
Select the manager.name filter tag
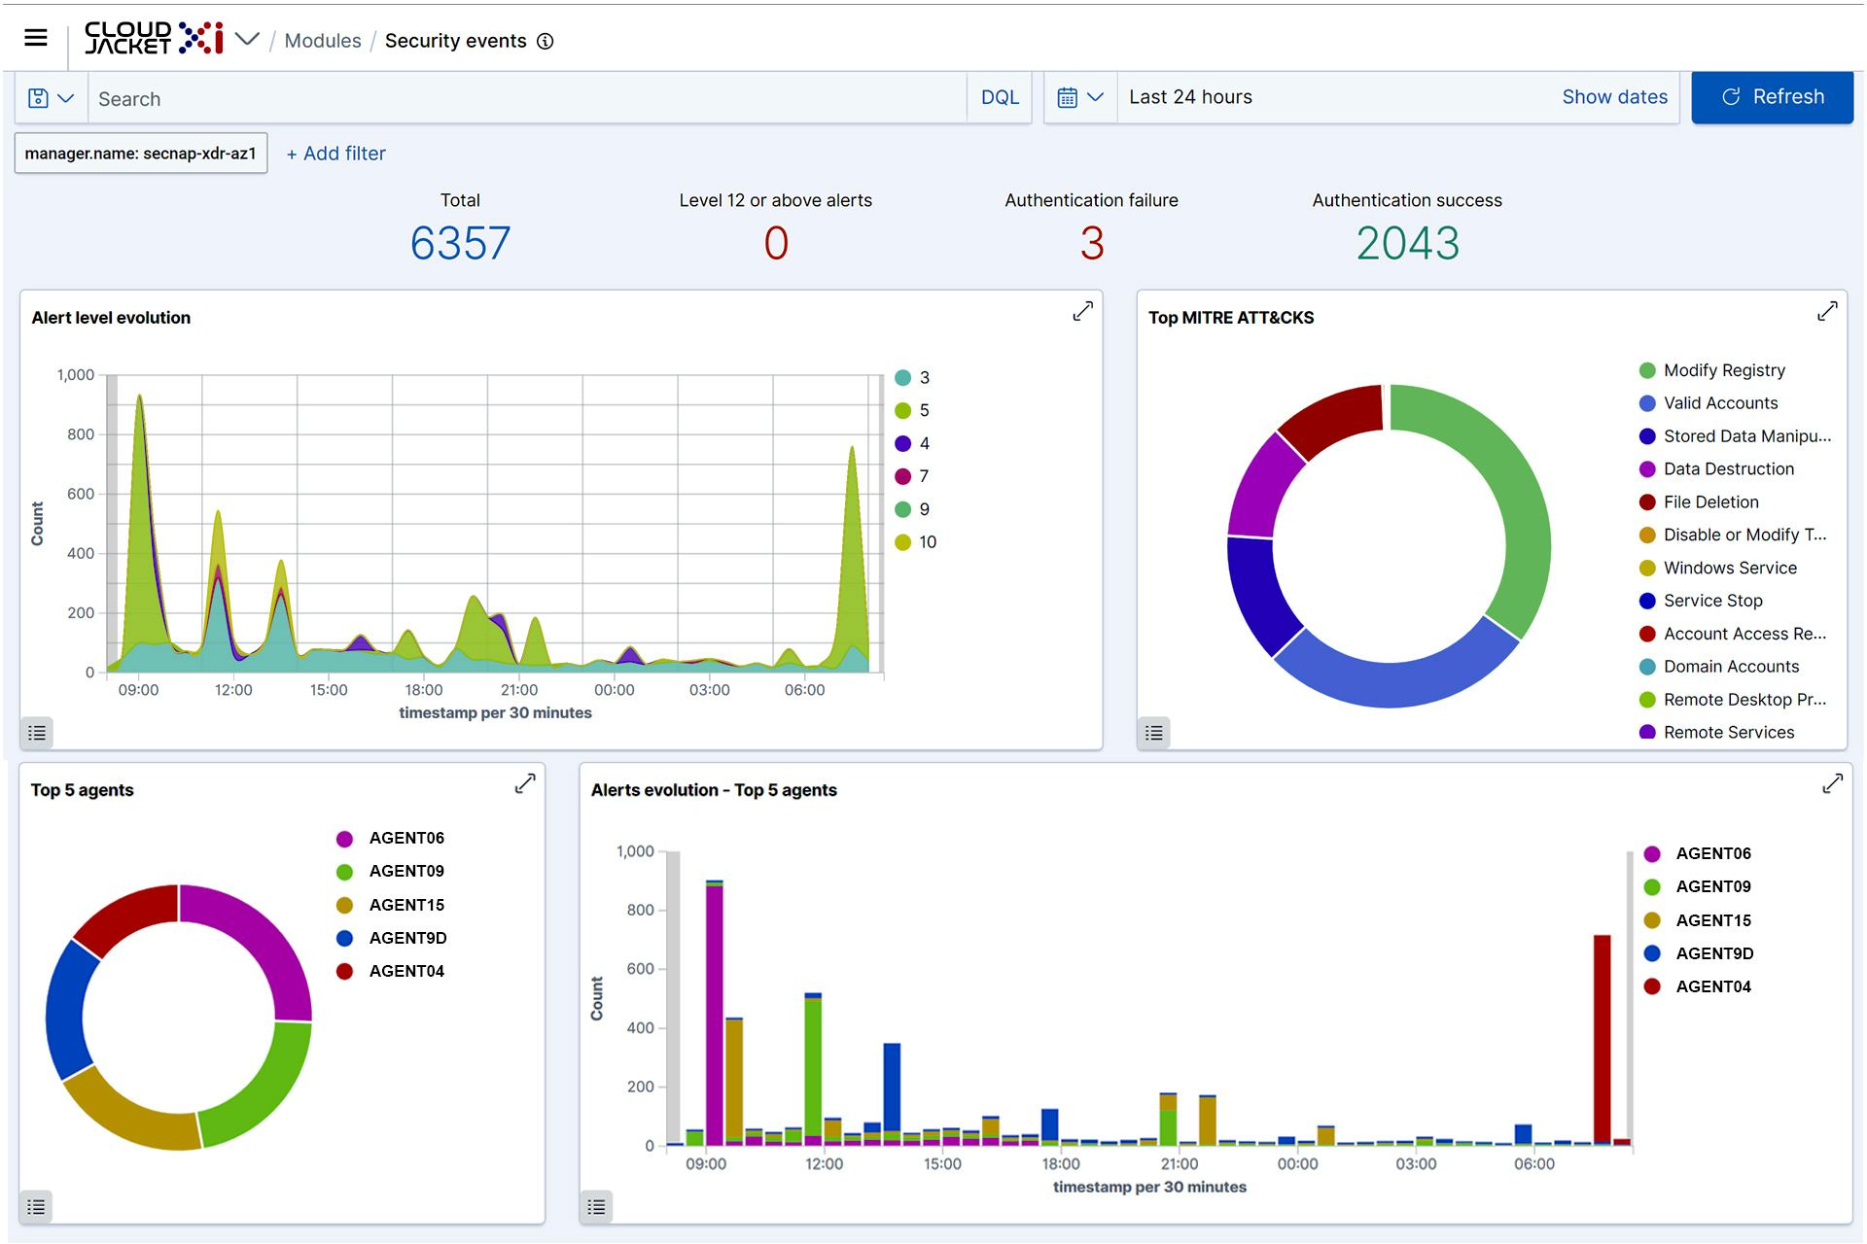(139, 153)
